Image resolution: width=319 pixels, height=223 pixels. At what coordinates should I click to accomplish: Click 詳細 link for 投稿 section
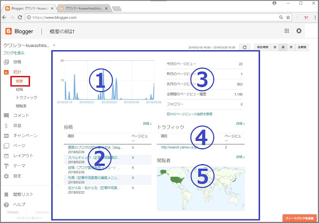click(148, 123)
